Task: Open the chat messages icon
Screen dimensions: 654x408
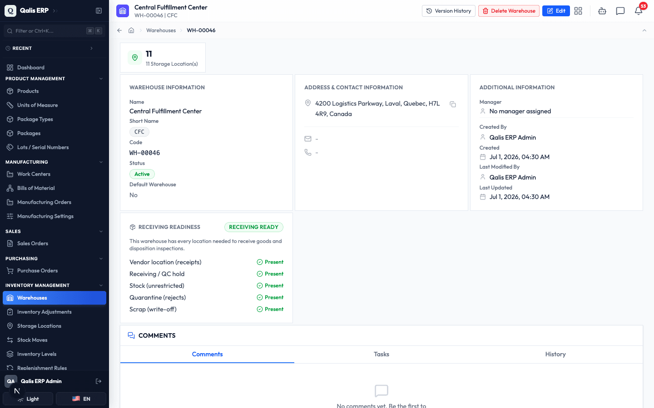Action: [620, 11]
